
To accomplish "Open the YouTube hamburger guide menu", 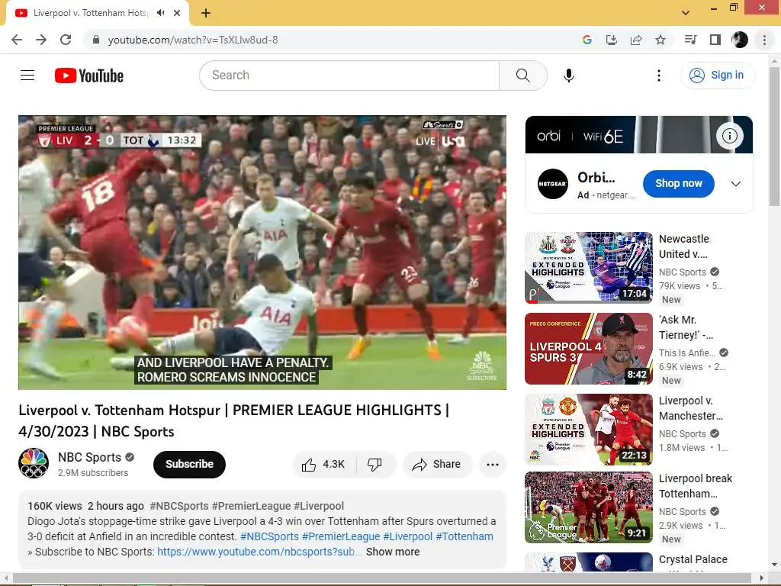I will (27, 76).
